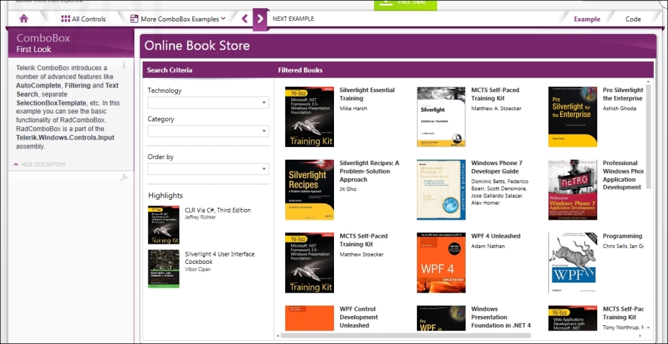Switch to the Example tab

pos(587,19)
